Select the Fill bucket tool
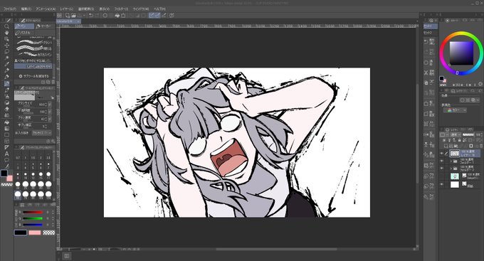 click(6, 122)
